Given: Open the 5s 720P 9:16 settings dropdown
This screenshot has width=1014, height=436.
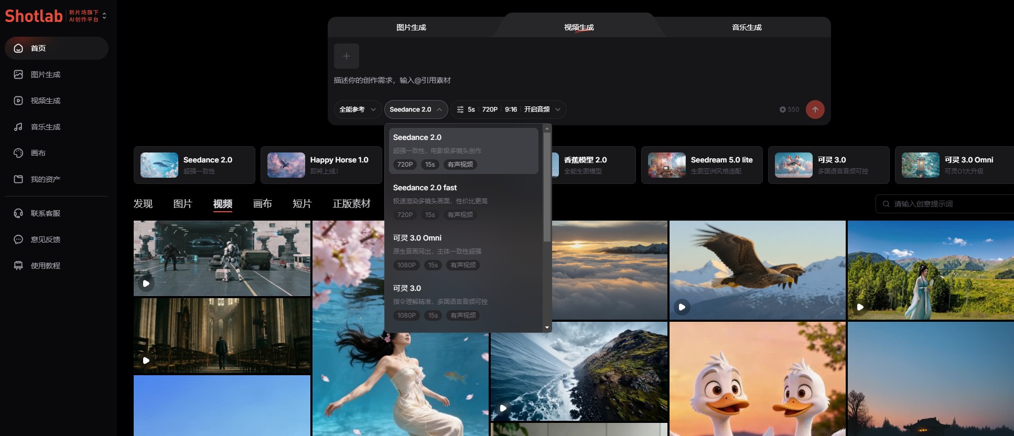Looking at the screenshot, I should coord(508,110).
